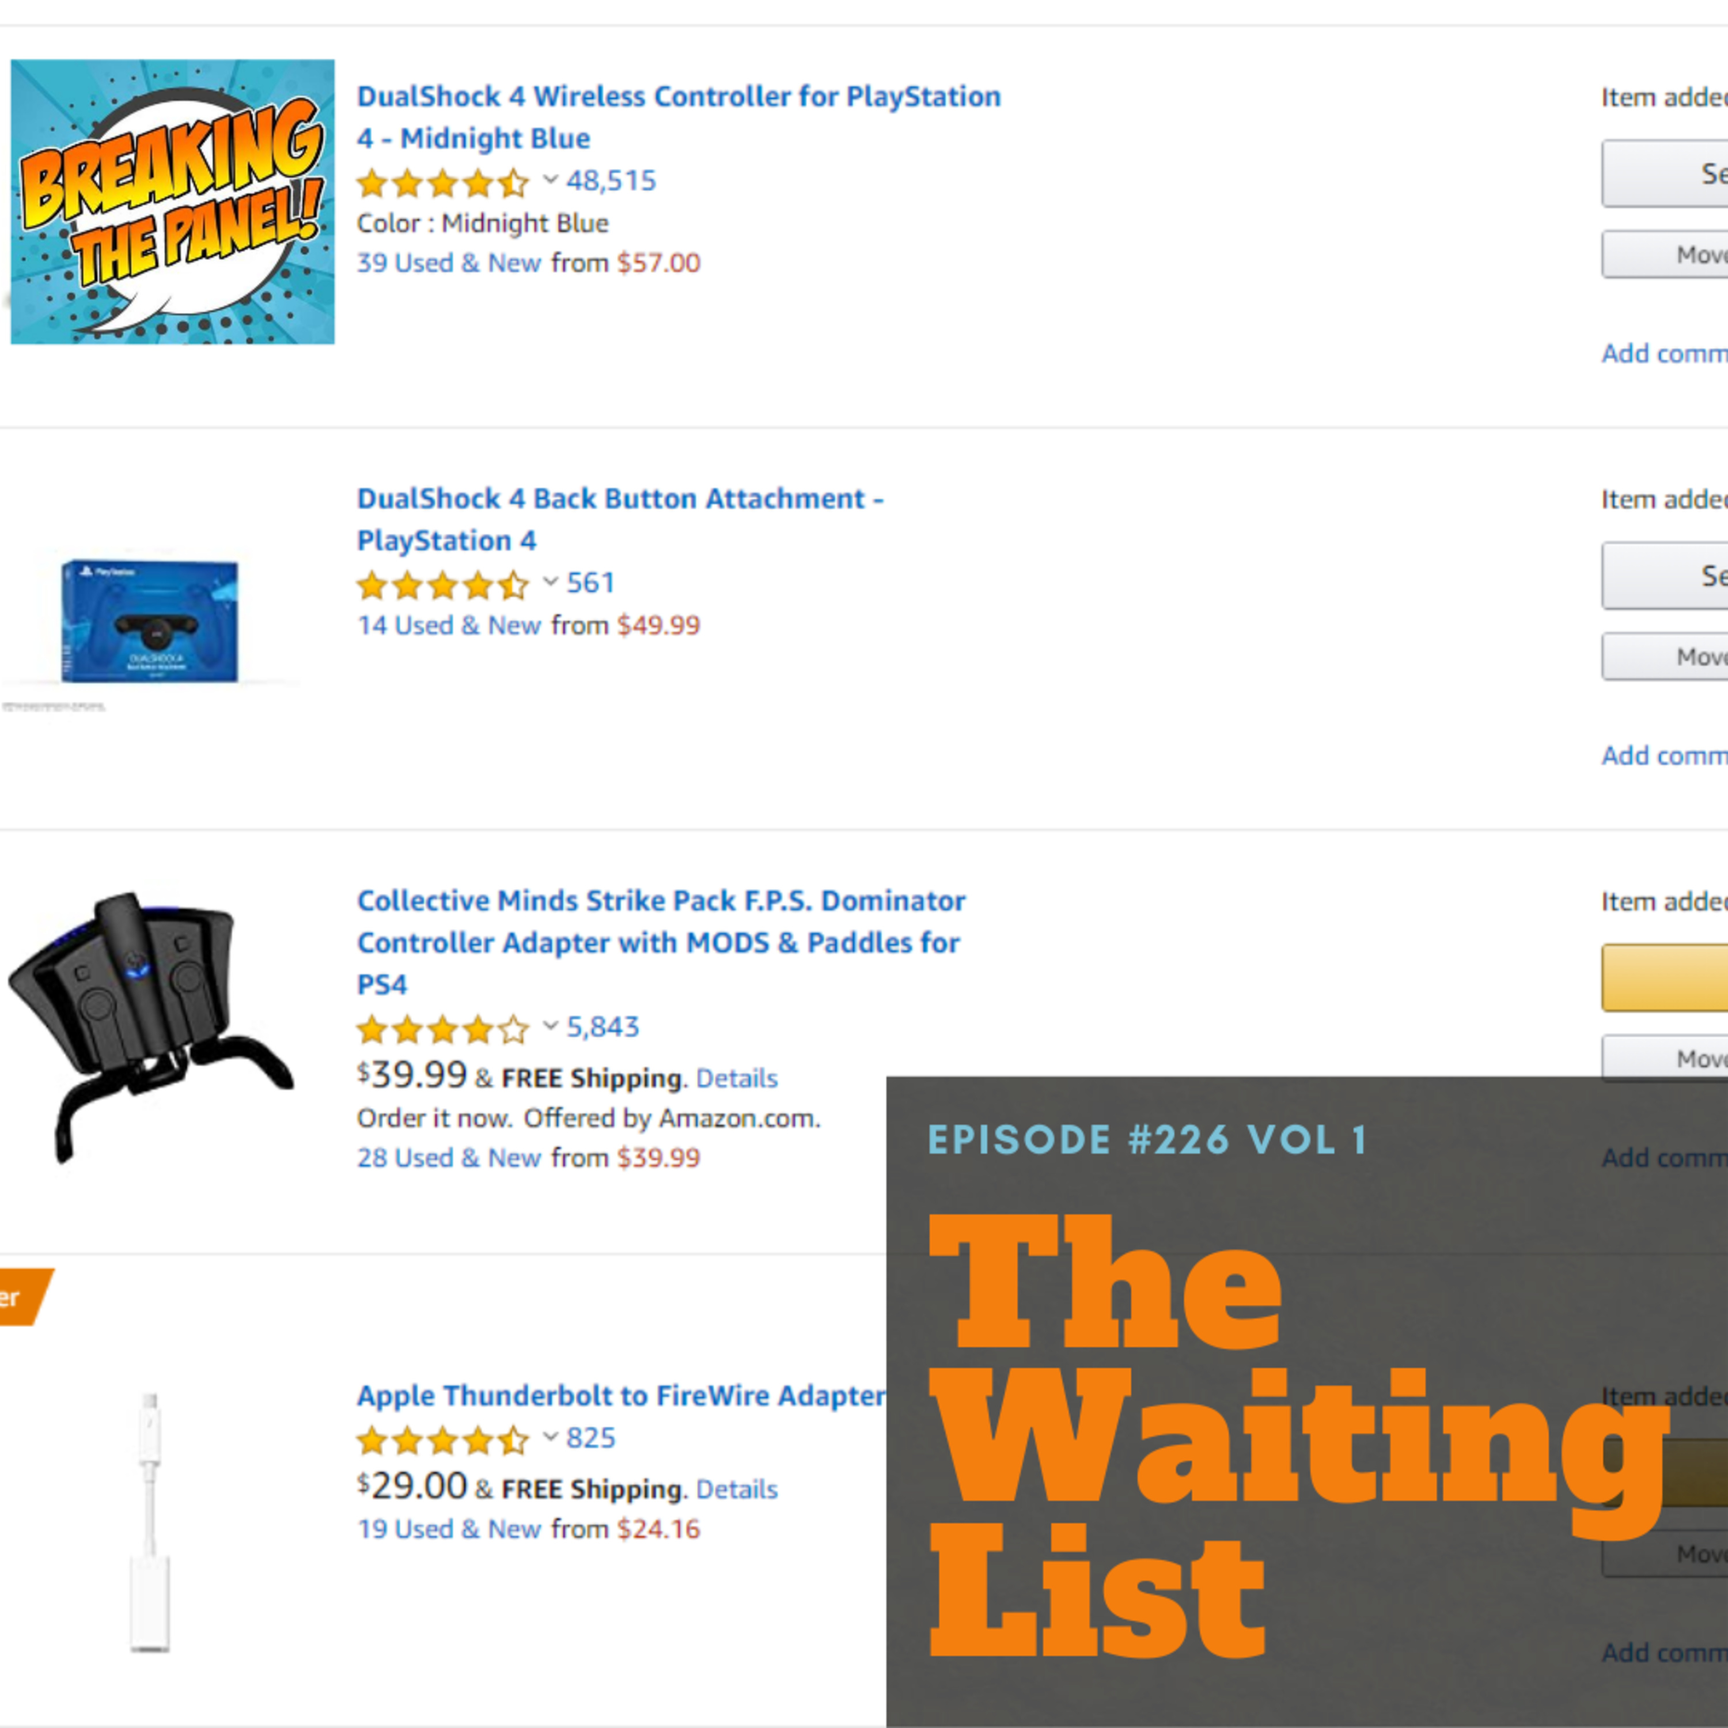Expand rating chevron beside 825 reviews
The image size is (1728, 1728).
tap(550, 1437)
